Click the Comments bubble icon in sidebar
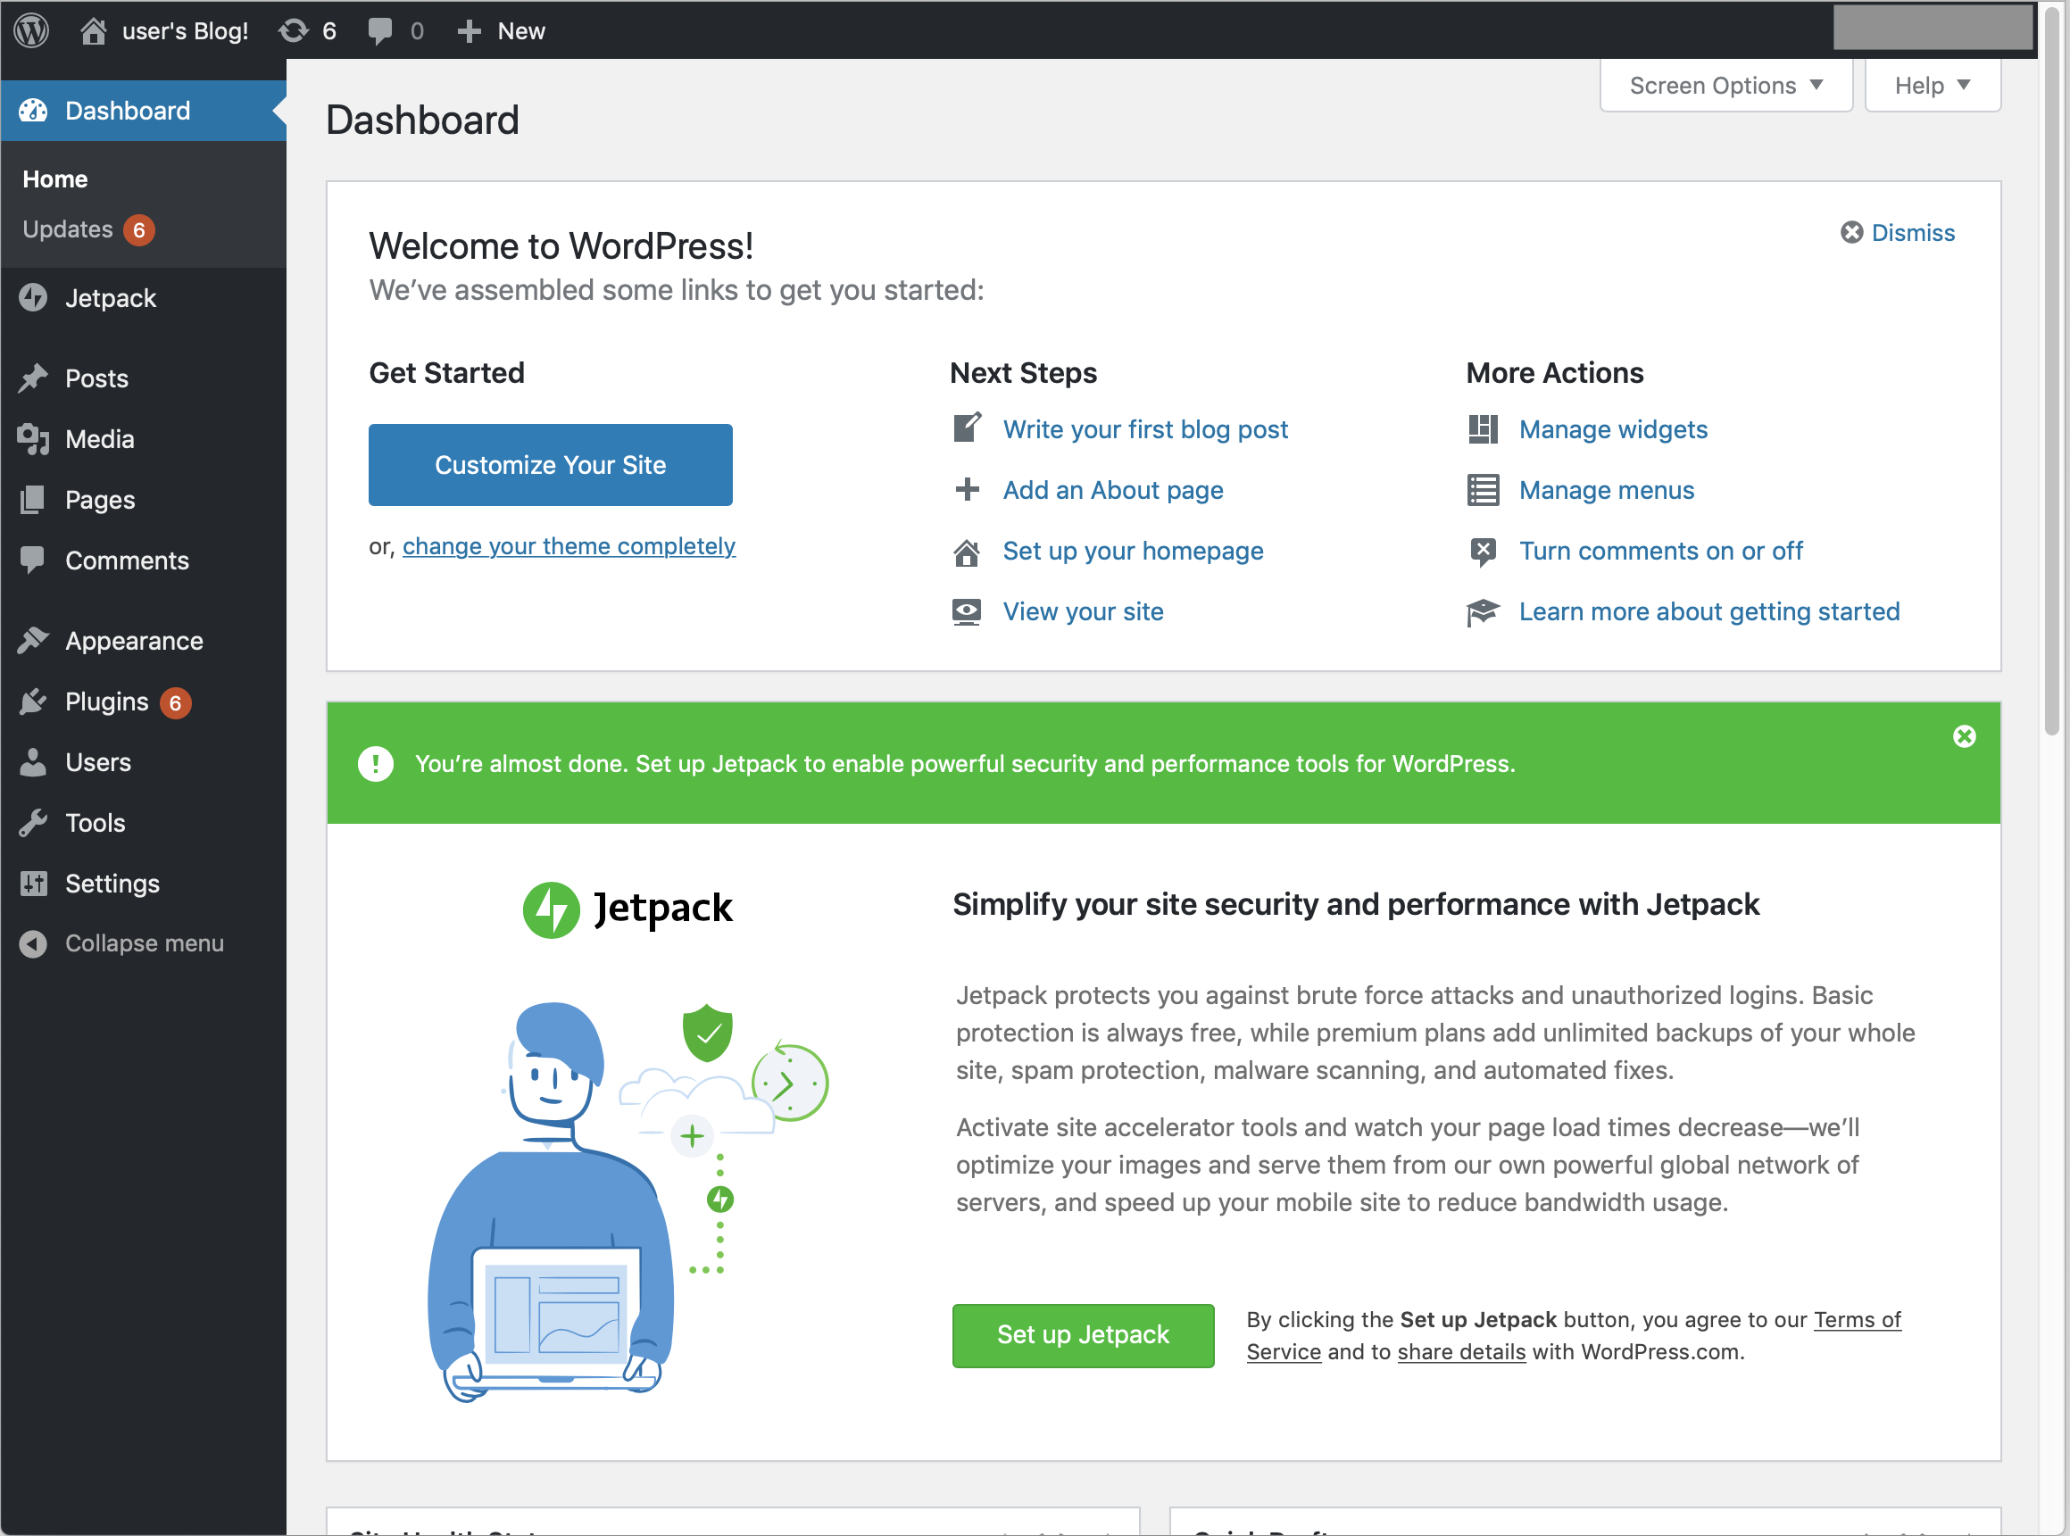The image size is (2070, 1536). [x=34, y=560]
